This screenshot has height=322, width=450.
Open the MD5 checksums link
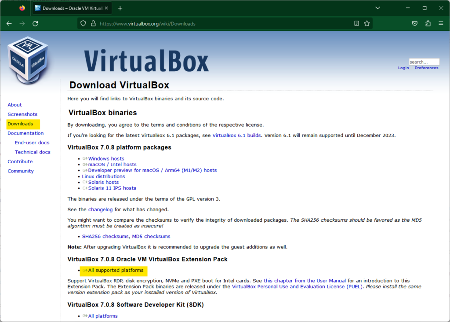151,236
